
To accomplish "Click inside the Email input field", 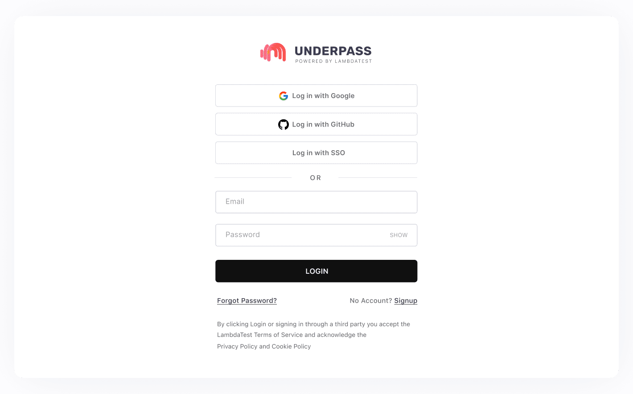I will click(x=316, y=202).
